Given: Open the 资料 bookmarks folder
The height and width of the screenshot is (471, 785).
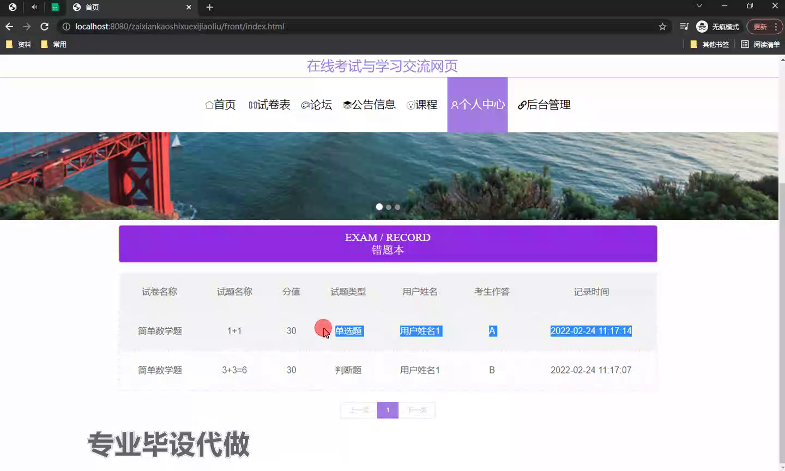Looking at the screenshot, I should click(x=19, y=45).
